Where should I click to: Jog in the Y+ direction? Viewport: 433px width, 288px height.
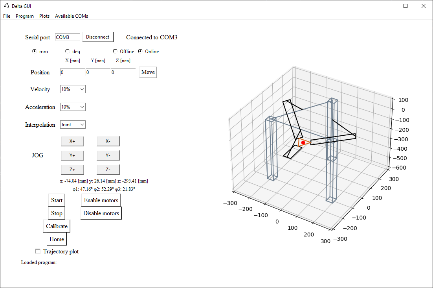coord(72,155)
